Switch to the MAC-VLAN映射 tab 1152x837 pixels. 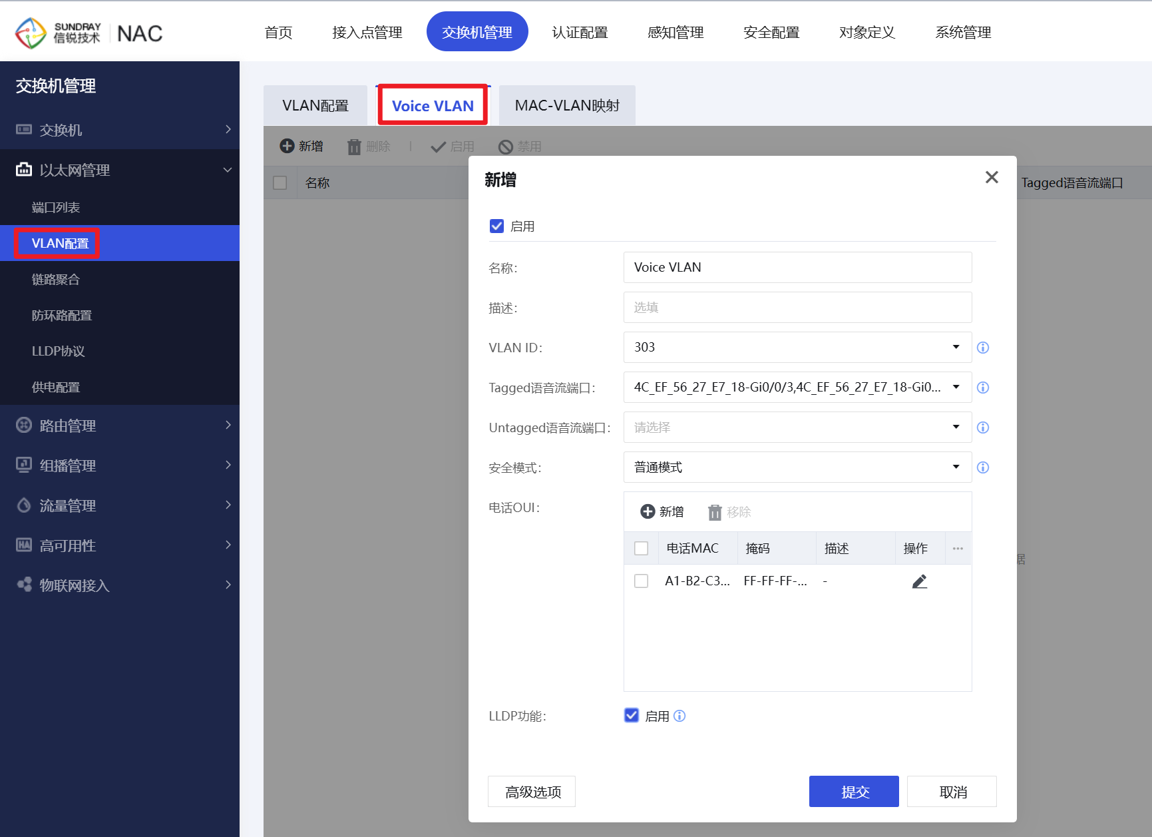567,105
